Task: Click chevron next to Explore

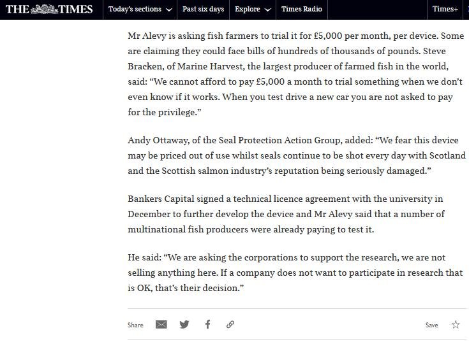Action: coord(267,10)
